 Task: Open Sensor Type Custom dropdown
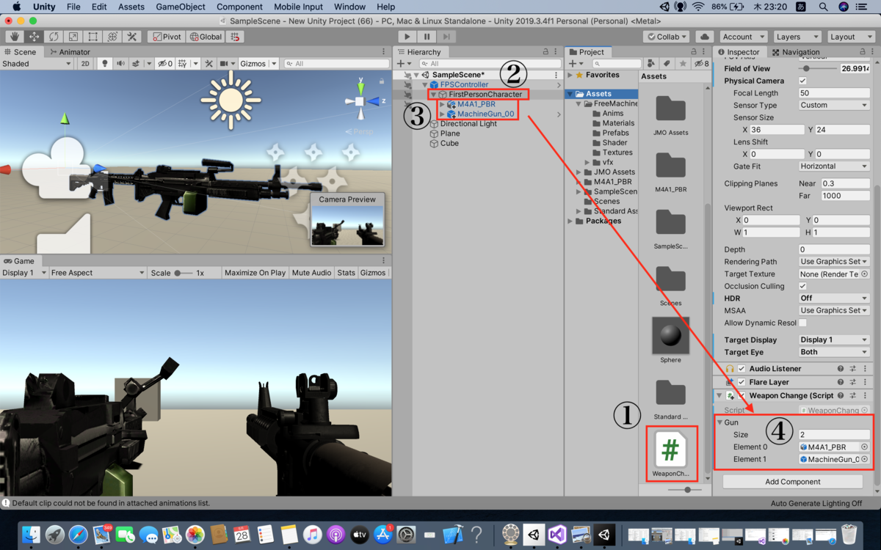click(x=834, y=105)
